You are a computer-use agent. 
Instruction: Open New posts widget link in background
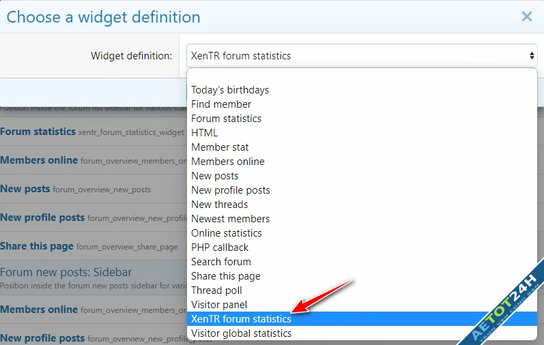[25, 189]
